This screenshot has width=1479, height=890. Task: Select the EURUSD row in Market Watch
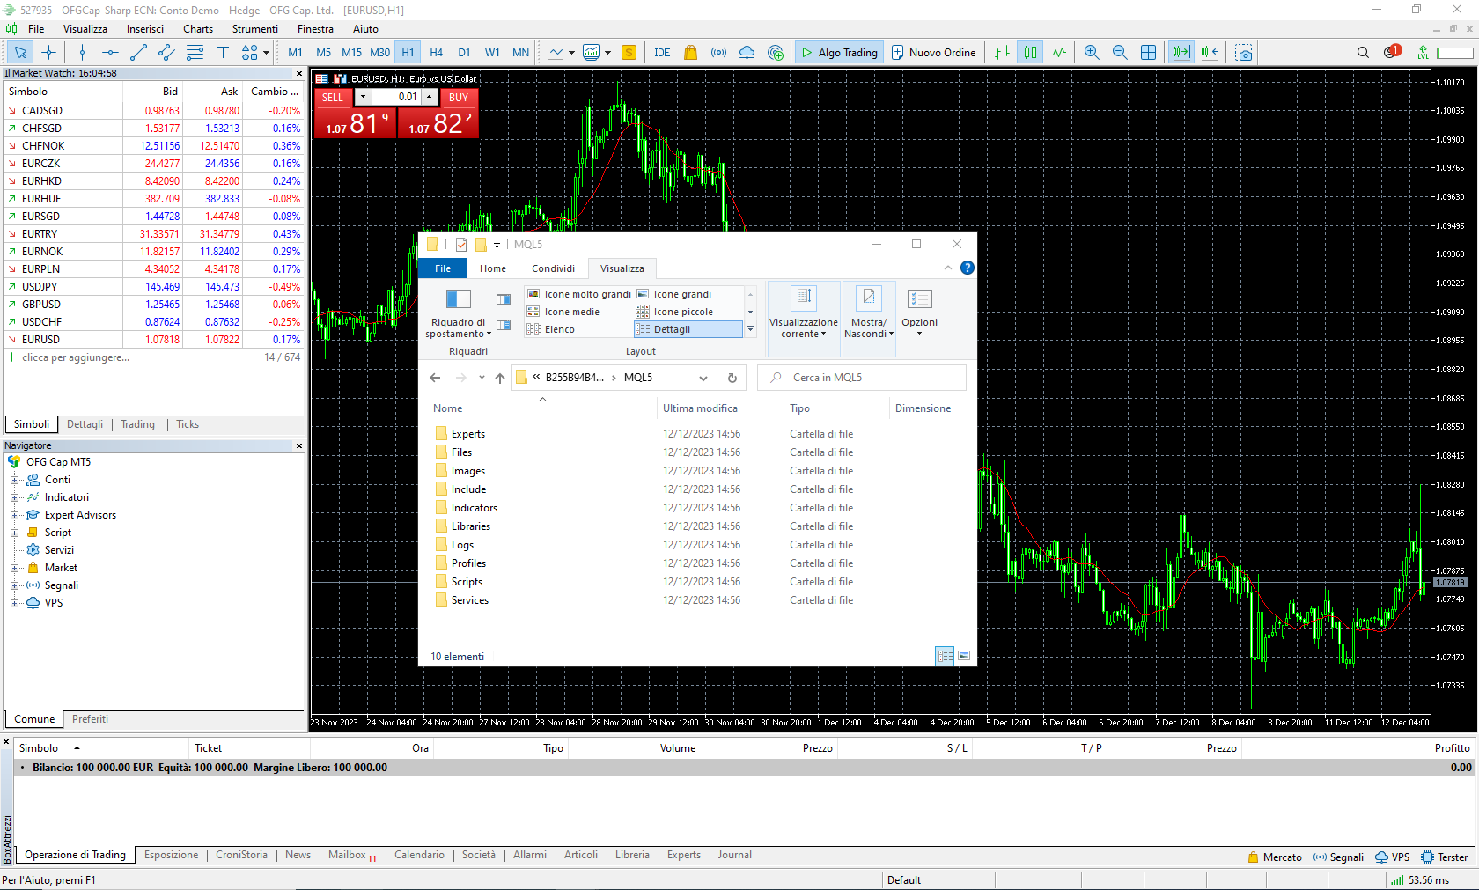point(154,340)
